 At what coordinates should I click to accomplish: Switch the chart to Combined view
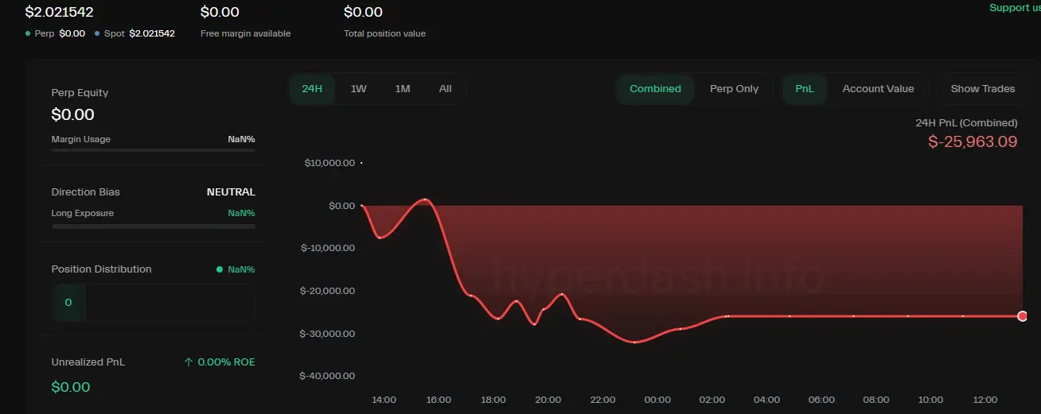[655, 89]
